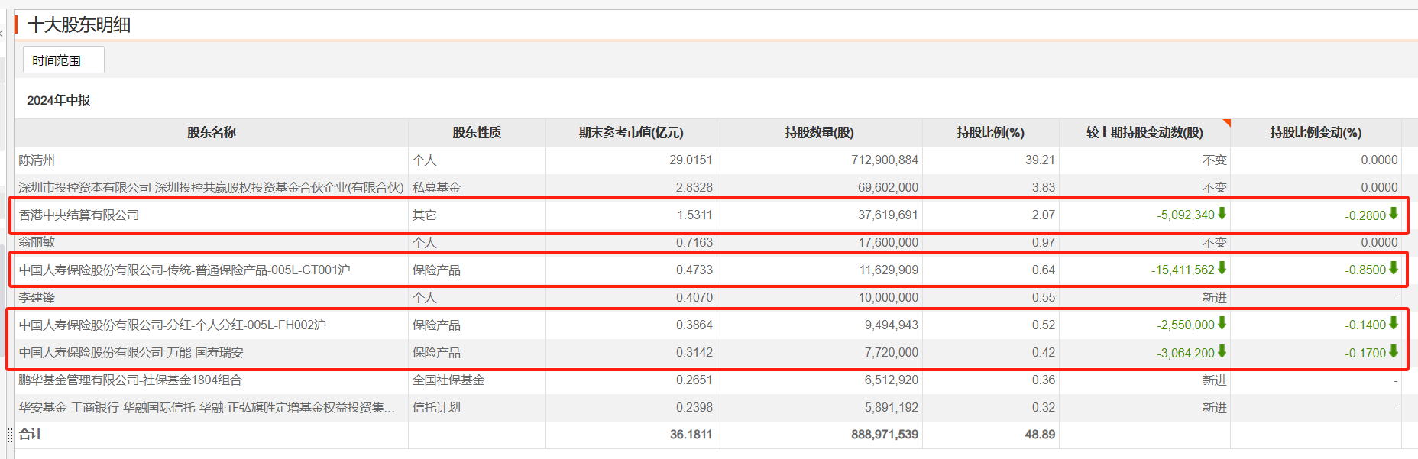Select 新进 in 李建锋 row
This screenshot has width=1418, height=459.
tap(1215, 298)
